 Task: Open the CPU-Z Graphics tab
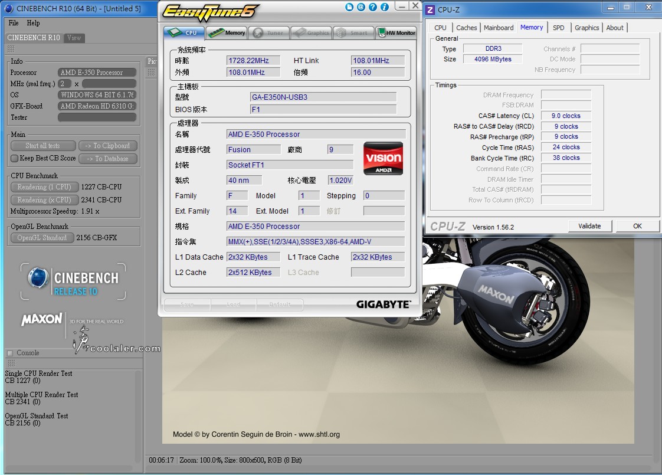[x=586, y=28]
